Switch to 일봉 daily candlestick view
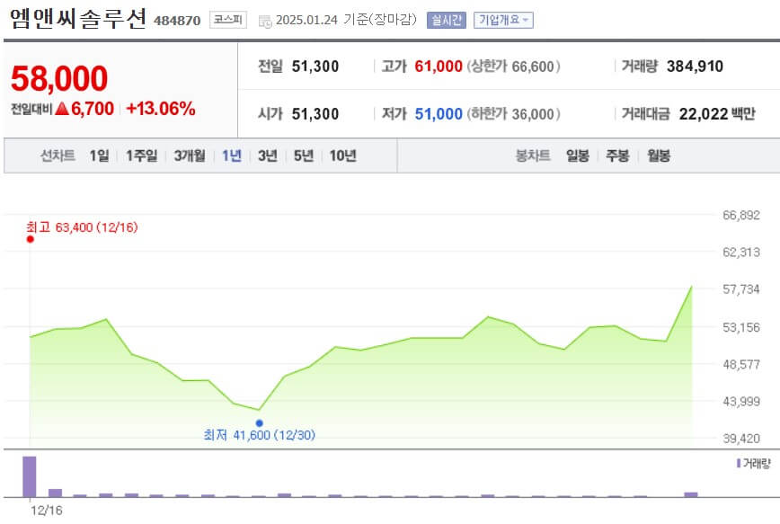 [x=576, y=155]
